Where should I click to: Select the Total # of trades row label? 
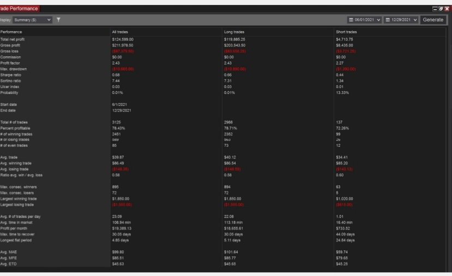[x=14, y=122]
